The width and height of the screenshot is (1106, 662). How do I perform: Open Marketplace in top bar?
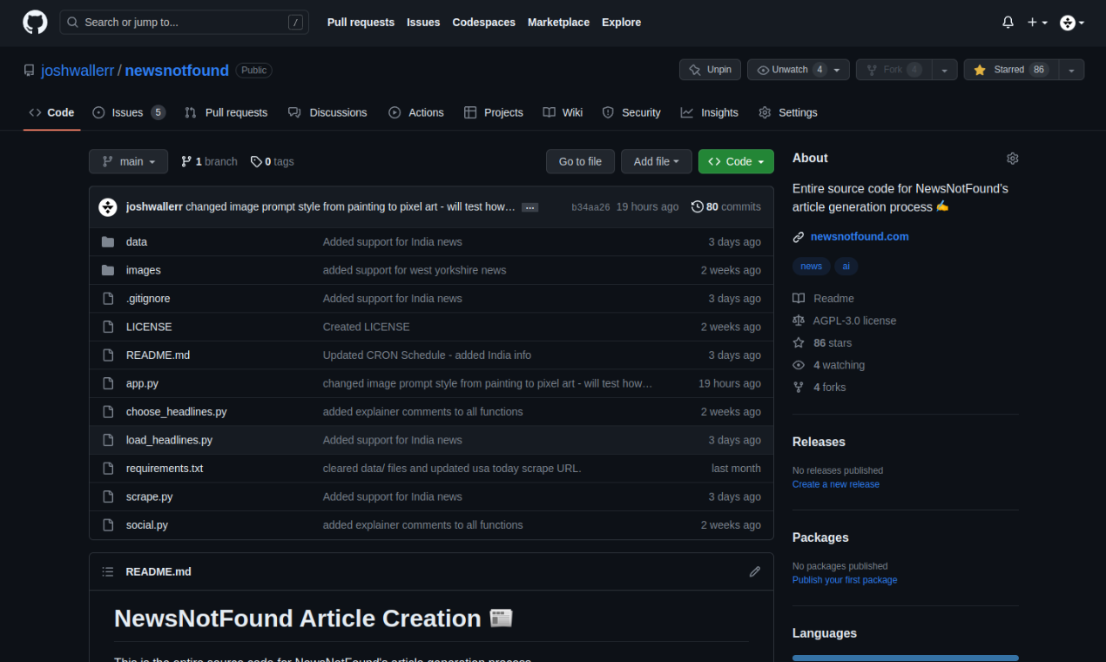[x=558, y=23]
